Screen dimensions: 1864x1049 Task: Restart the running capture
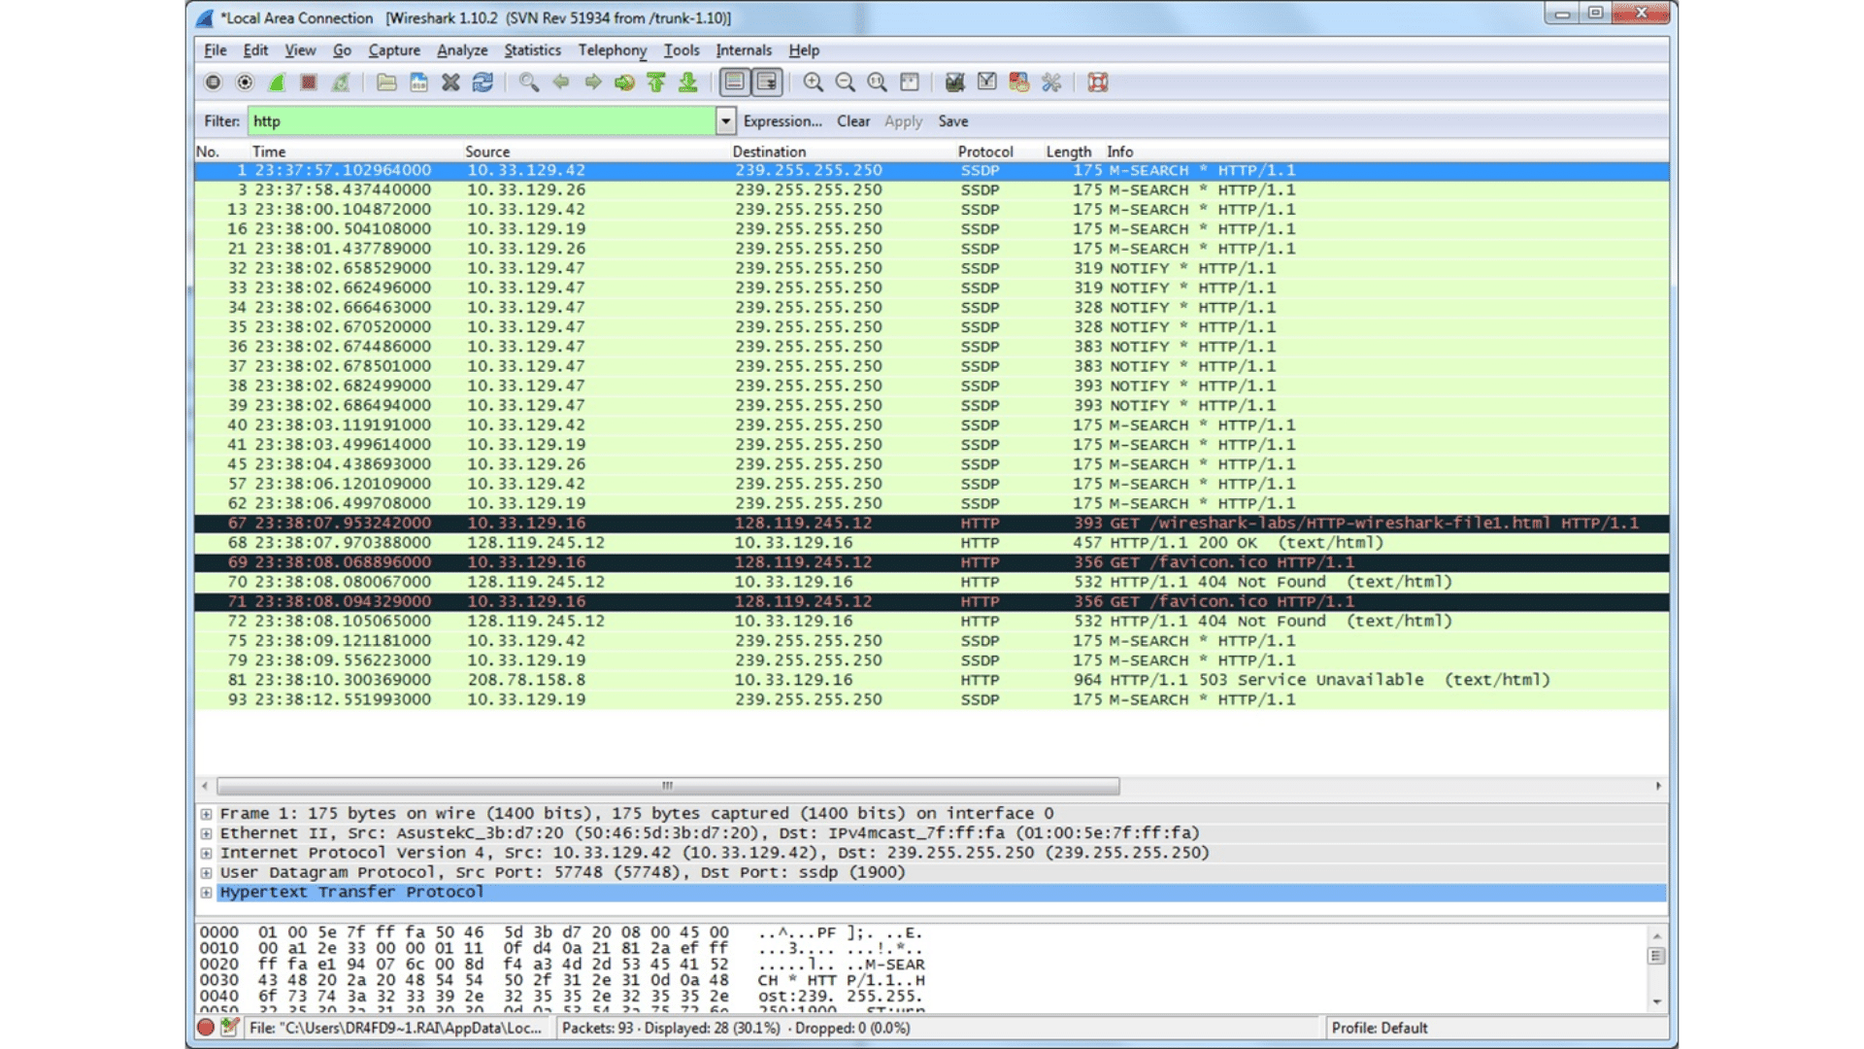click(x=341, y=83)
